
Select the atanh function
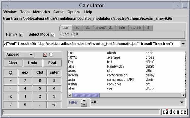pos(111,53)
